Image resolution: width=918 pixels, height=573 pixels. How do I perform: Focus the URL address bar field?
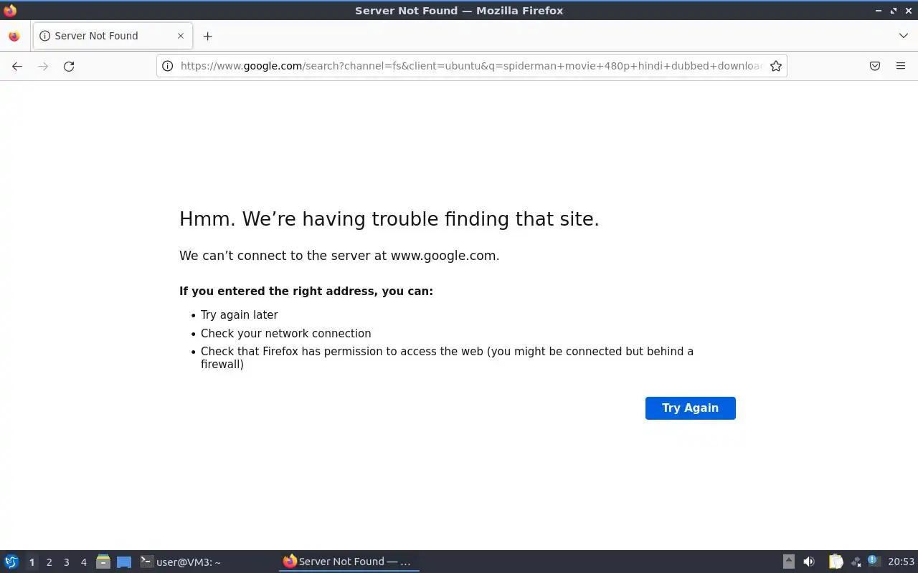pyautogui.click(x=470, y=66)
